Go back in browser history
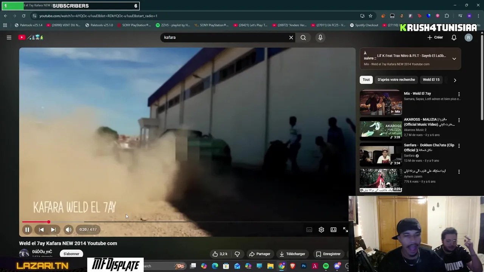The height and width of the screenshot is (272, 484). [x=5, y=16]
